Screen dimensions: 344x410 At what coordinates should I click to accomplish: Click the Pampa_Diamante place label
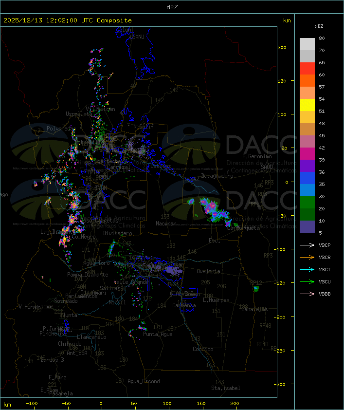point(88,275)
